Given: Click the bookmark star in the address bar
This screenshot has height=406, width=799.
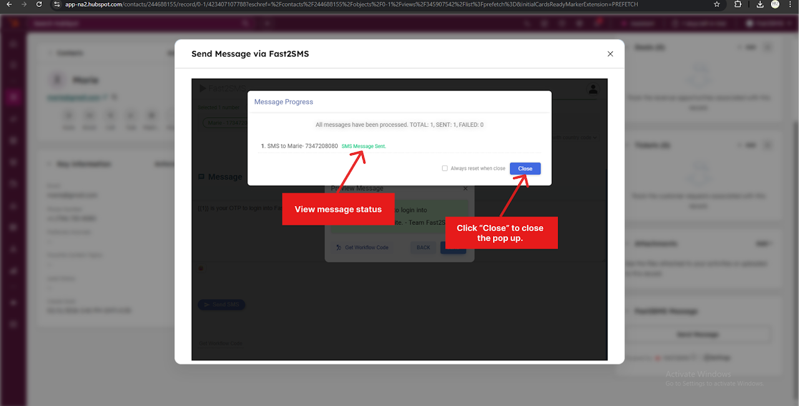Looking at the screenshot, I should pyautogui.click(x=717, y=4).
